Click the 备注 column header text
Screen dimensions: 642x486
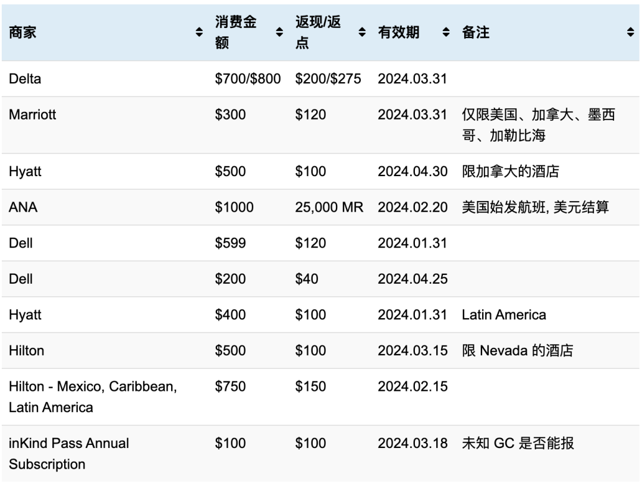click(x=476, y=32)
